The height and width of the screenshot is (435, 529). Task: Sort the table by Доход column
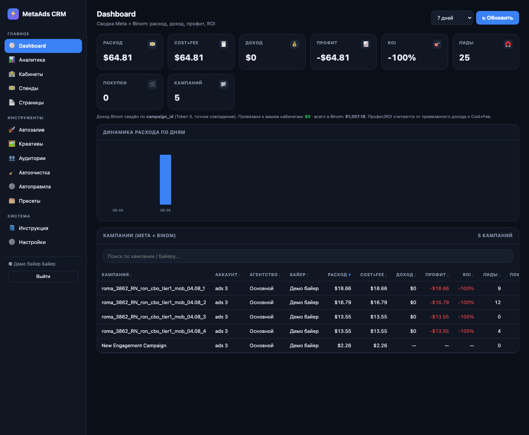[406, 275]
